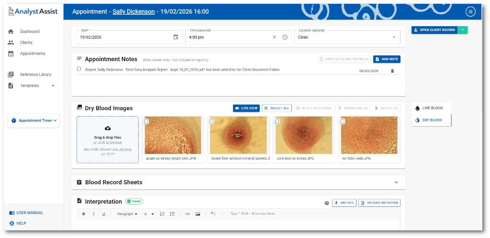Go to Clients in the sidebar

pyautogui.click(x=26, y=43)
